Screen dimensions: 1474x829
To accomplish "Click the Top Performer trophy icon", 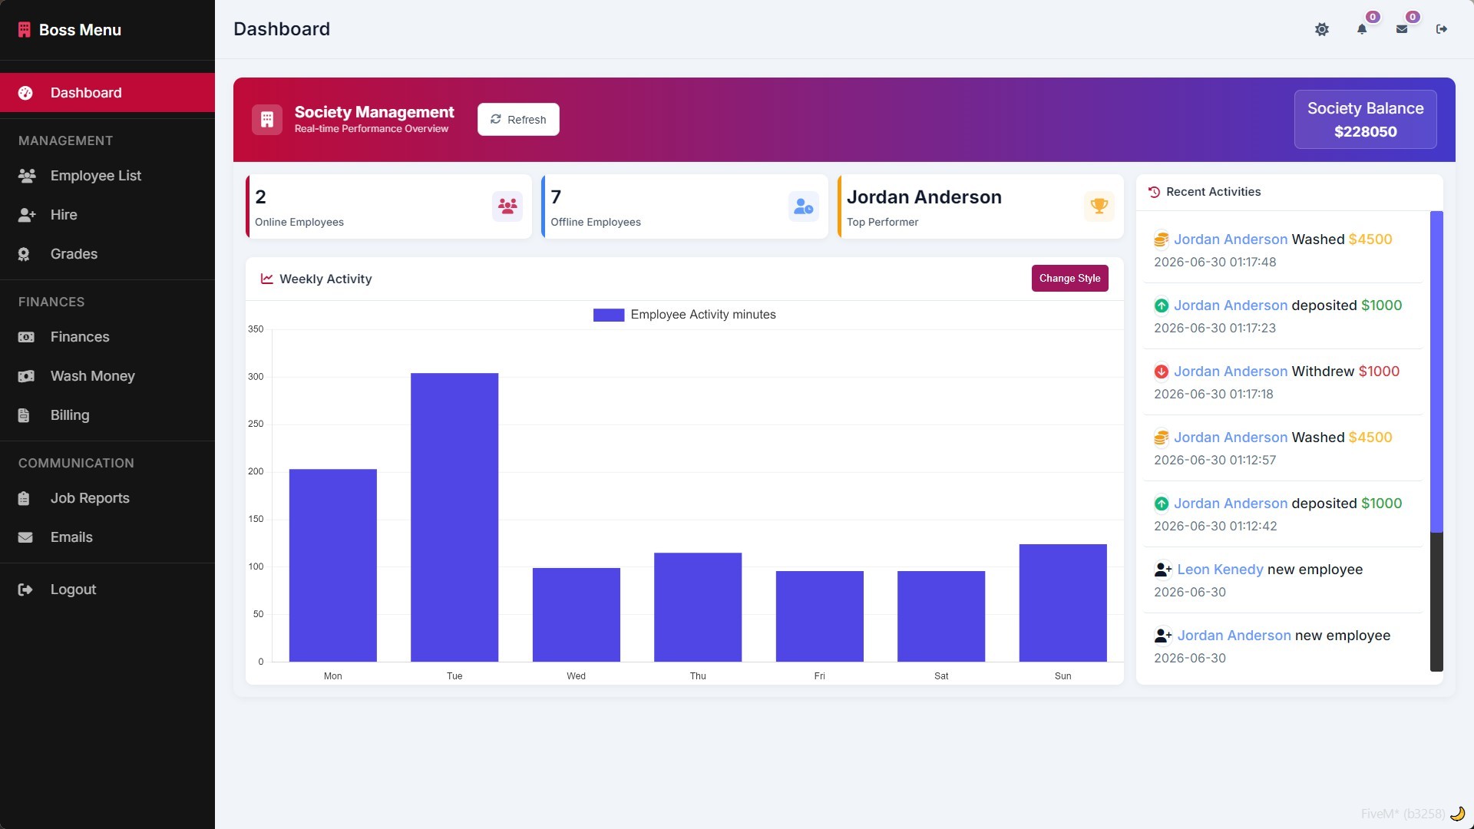I will 1099,206.
